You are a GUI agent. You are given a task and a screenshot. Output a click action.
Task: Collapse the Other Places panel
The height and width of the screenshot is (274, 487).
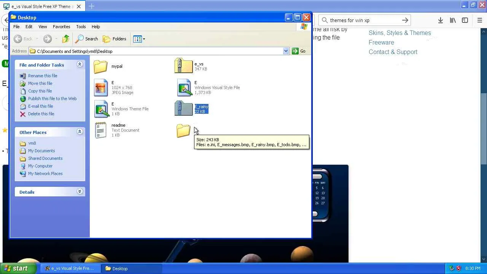click(x=80, y=132)
